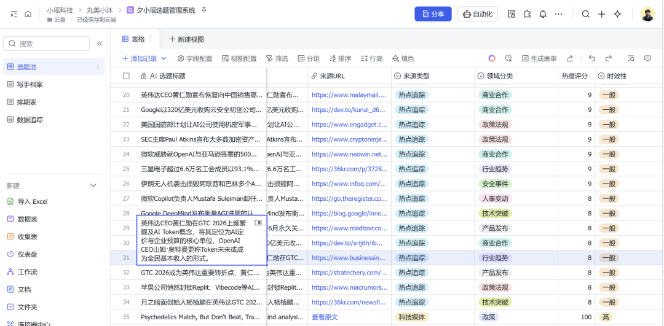Viewport: 664px width, 326px height.
Task: Collapse the 新建 section chevron
Action: click(93, 185)
